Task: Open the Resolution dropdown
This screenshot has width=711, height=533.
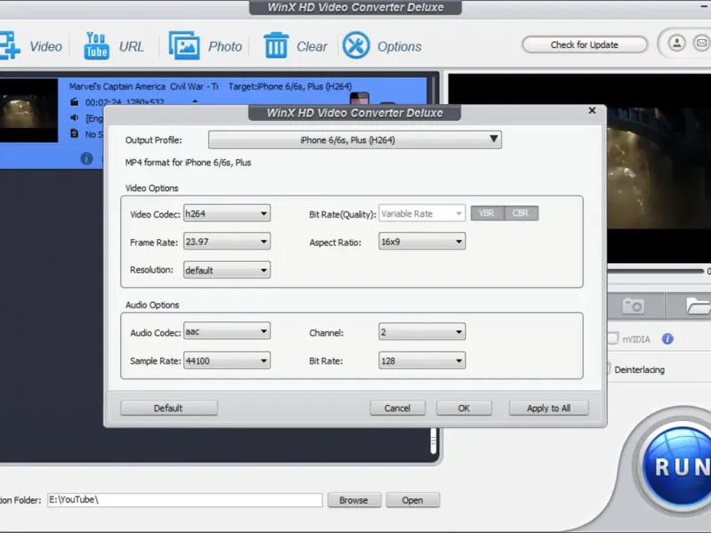Action: (227, 270)
